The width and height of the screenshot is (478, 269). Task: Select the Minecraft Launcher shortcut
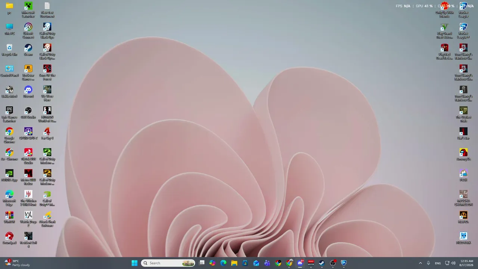28,10
